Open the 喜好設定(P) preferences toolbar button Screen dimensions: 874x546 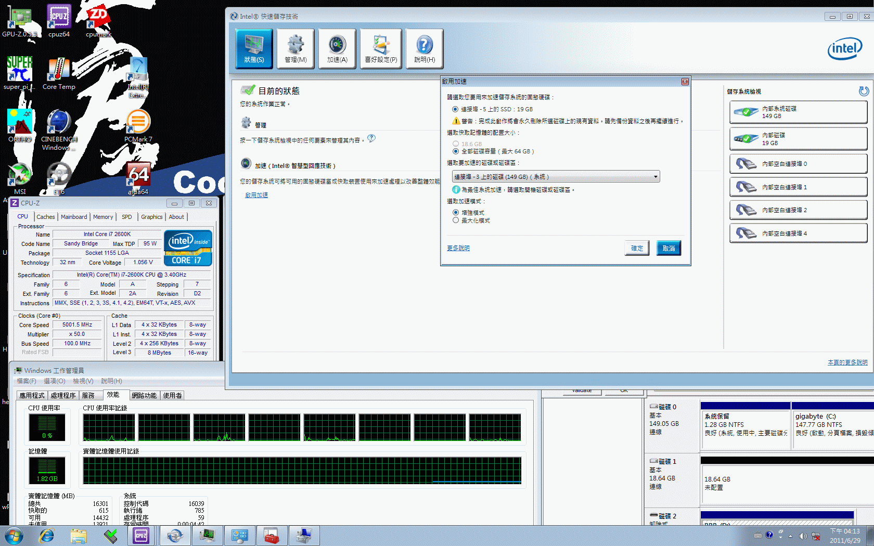(x=381, y=49)
